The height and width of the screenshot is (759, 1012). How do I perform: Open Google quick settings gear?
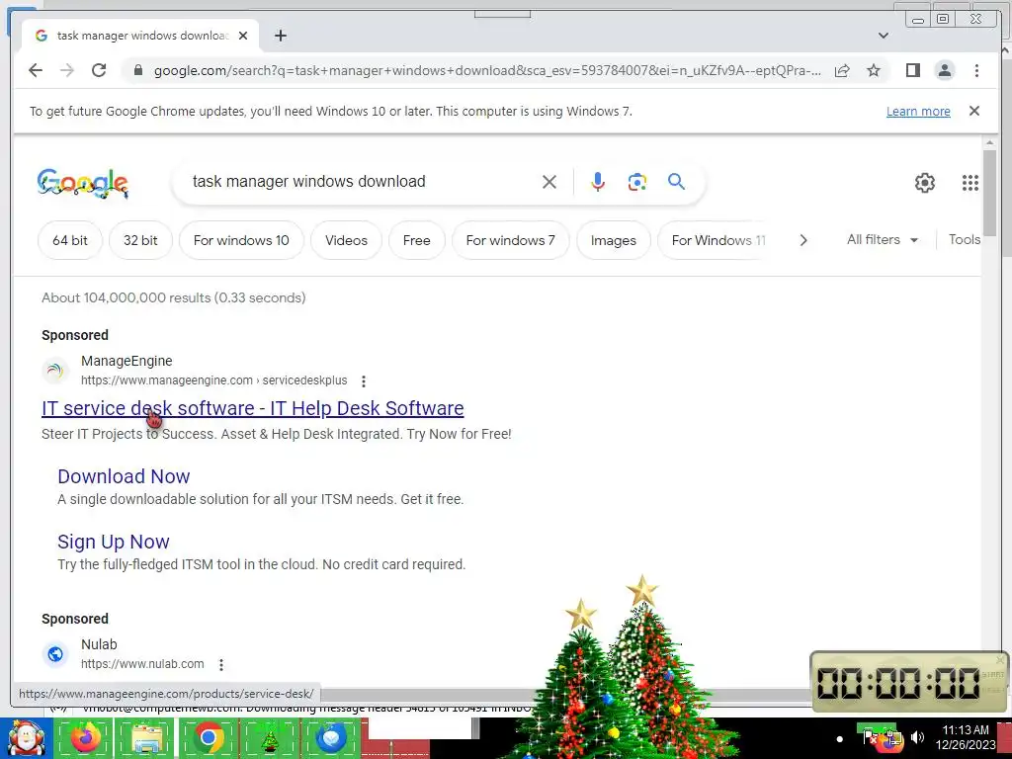(925, 183)
